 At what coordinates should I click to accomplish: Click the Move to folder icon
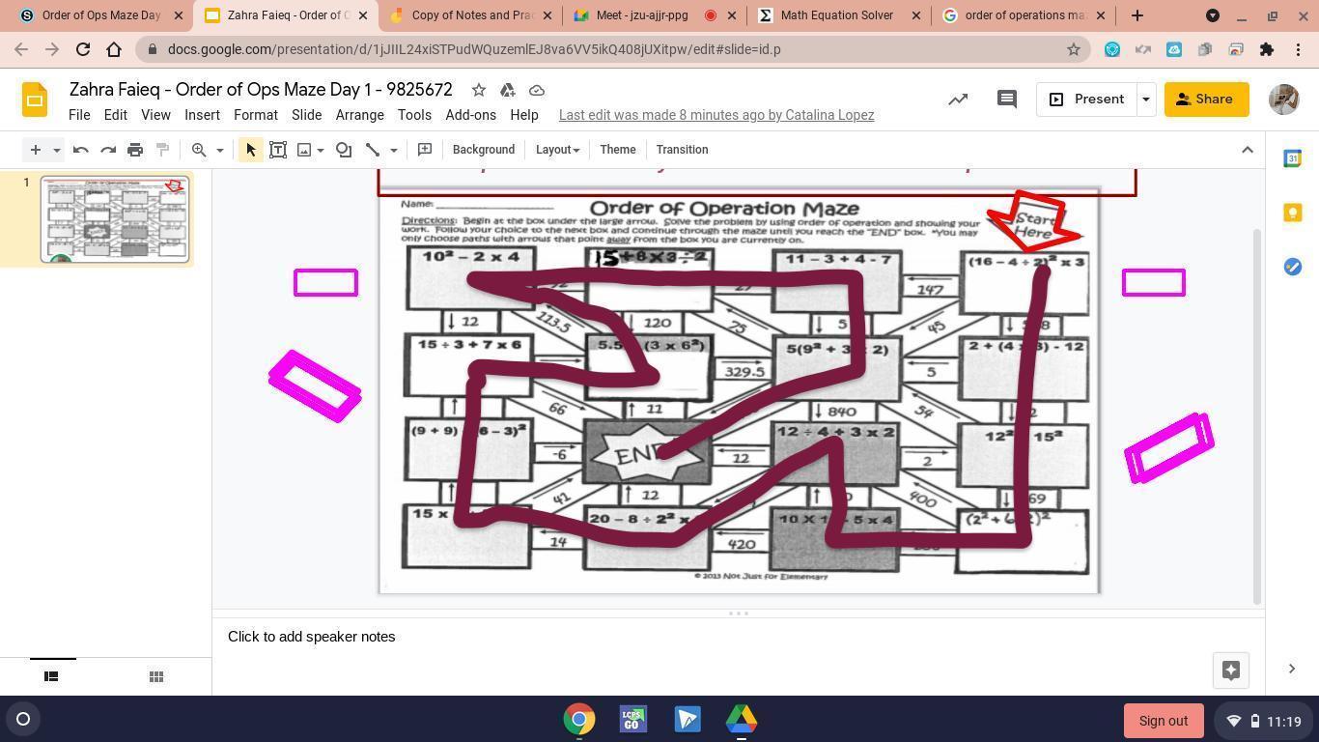(x=507, y=90)
